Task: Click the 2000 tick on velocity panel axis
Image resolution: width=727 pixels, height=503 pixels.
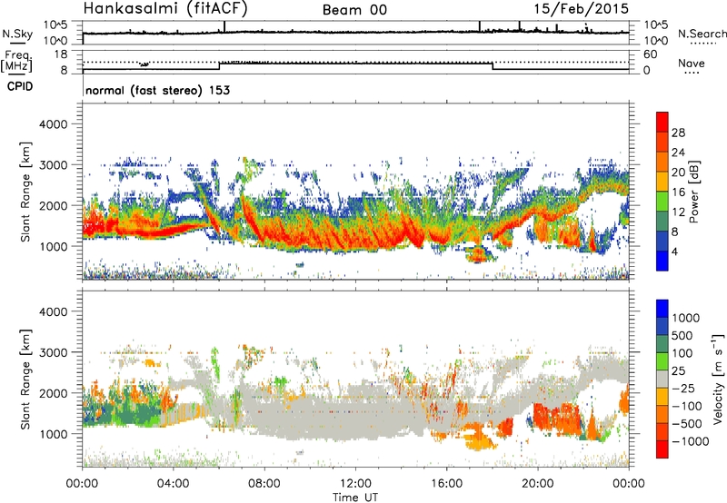Action: [x=53, y=393]
